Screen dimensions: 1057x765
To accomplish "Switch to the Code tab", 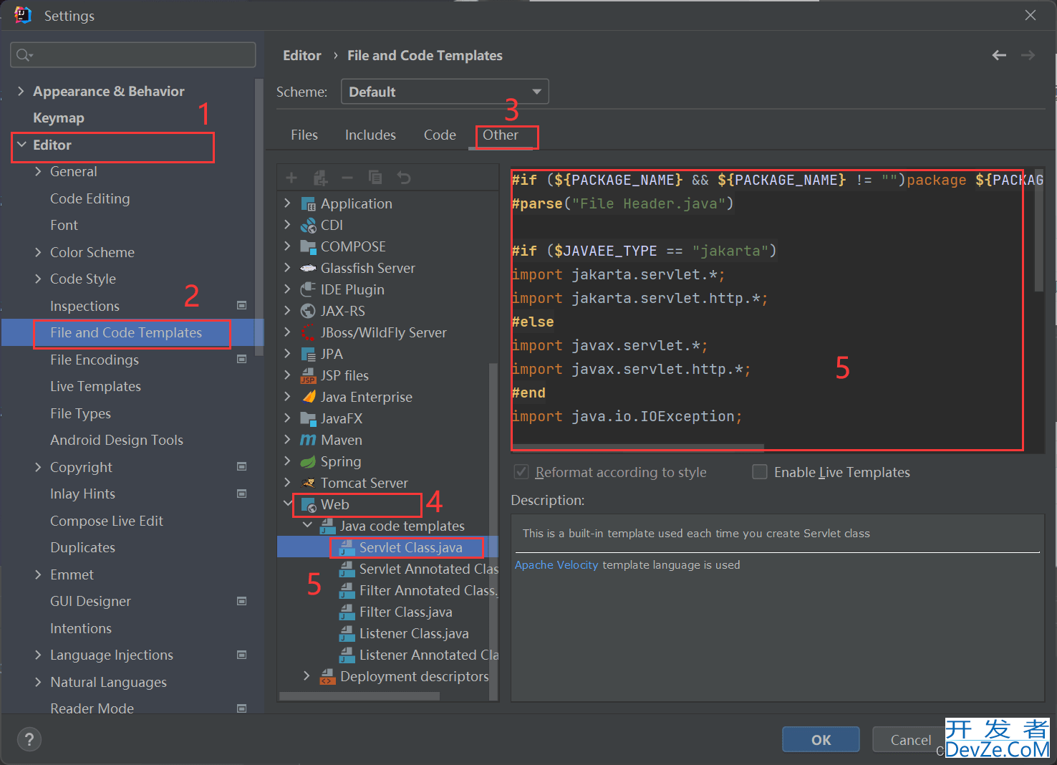I will 440,135.
